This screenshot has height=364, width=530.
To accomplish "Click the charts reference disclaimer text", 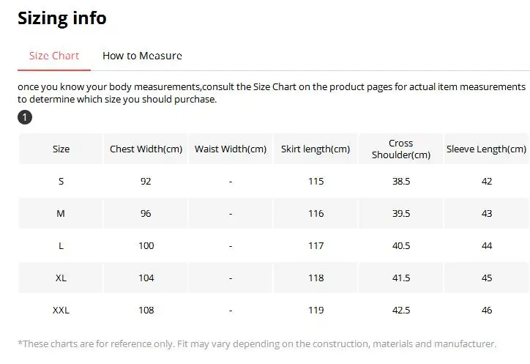I will coord(257,343).
